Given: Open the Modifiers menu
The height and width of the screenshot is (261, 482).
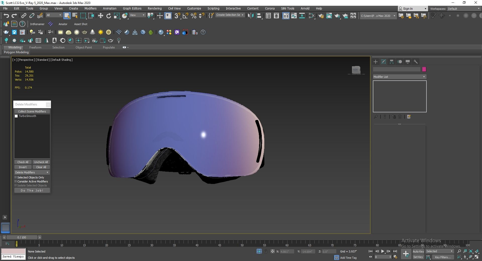Looking at the screenshot, I should point(90,8).
